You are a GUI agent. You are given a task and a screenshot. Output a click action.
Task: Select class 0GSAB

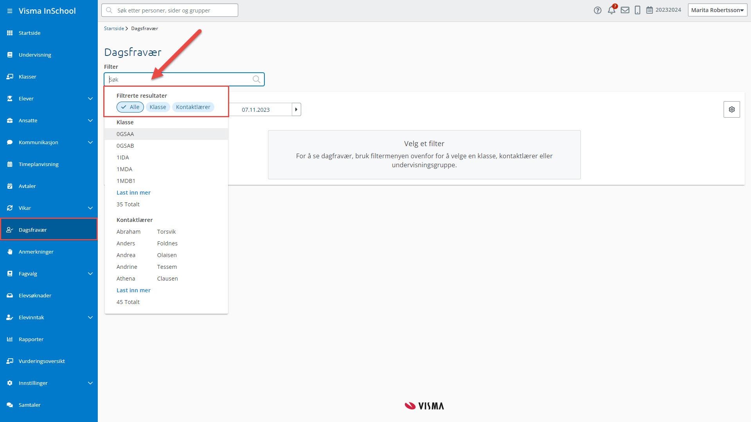coord(166,146)
